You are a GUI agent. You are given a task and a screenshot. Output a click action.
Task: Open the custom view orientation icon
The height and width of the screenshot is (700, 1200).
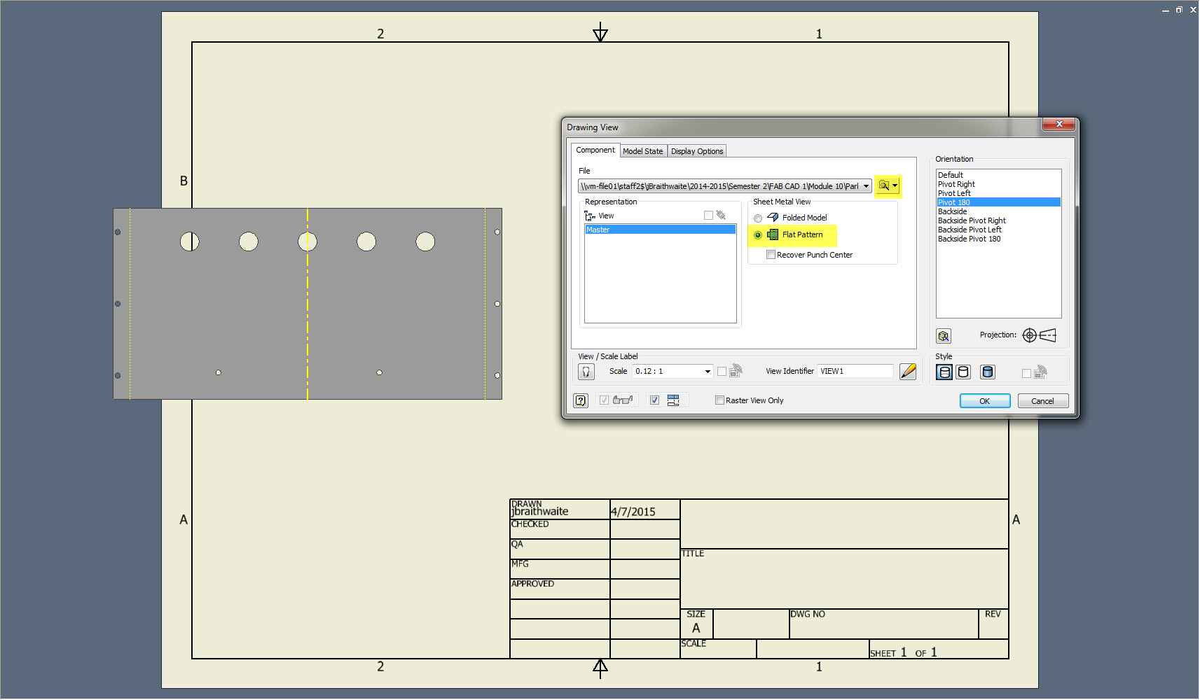coord(944,336)
